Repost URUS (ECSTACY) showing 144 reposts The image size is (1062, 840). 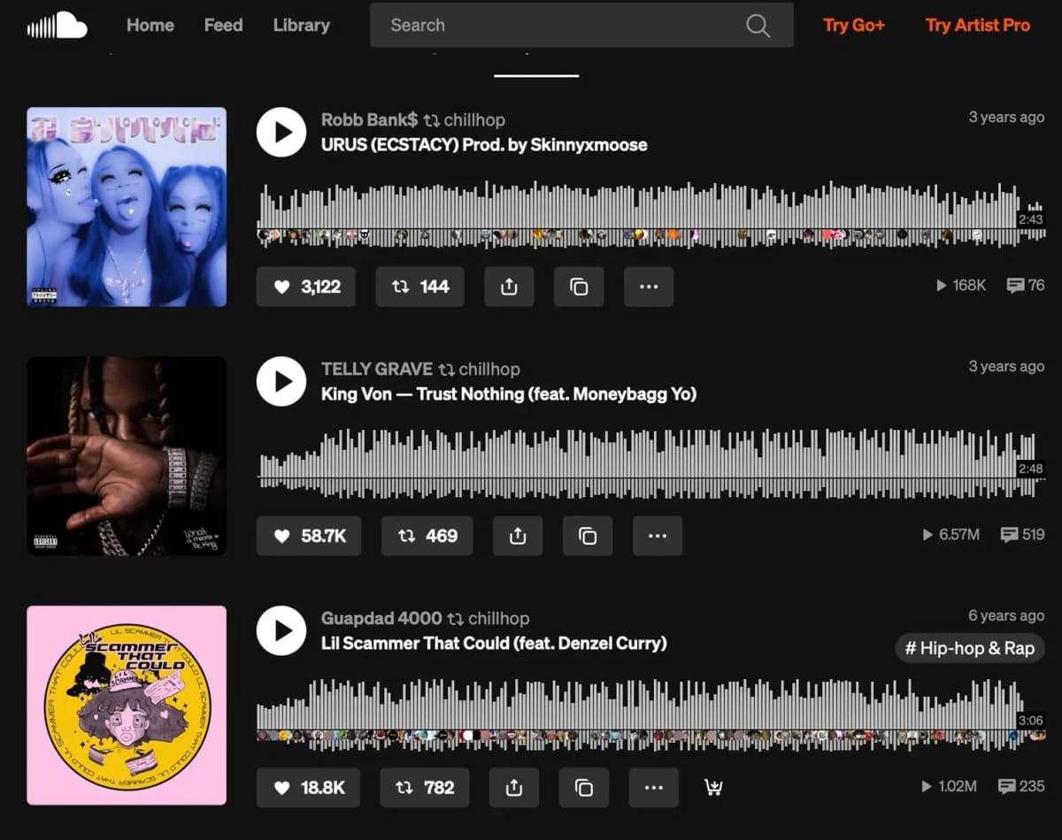(419, 286)
